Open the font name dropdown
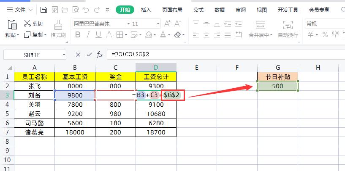This screenshot has width=345, height=171. 128,24
